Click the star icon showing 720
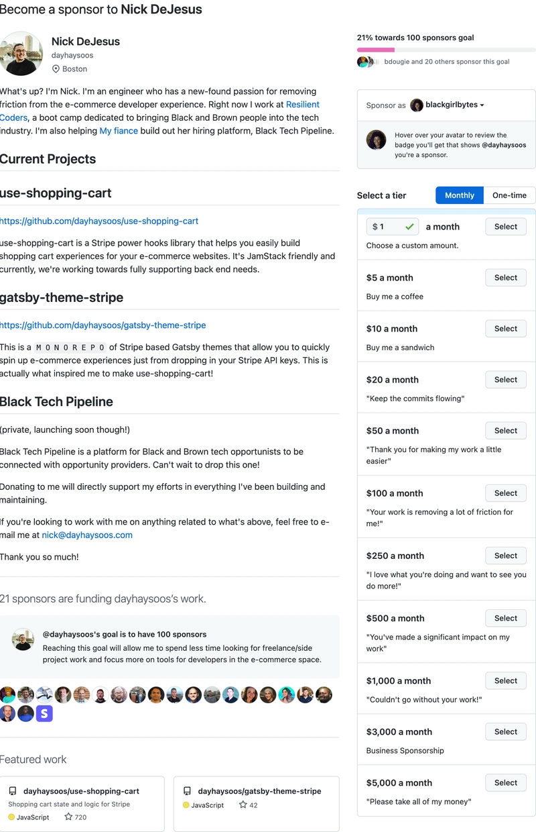 point(68,817)
